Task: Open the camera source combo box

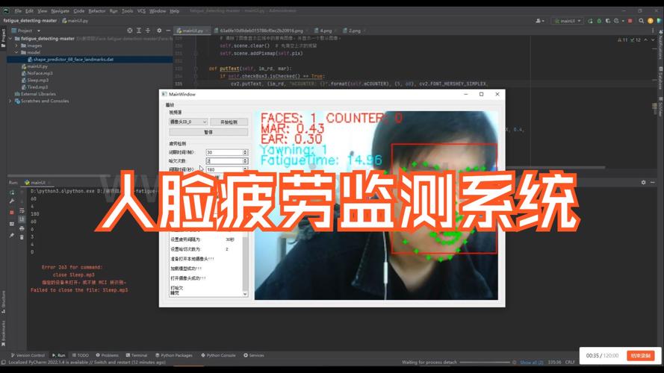Action: coord(188,122)
